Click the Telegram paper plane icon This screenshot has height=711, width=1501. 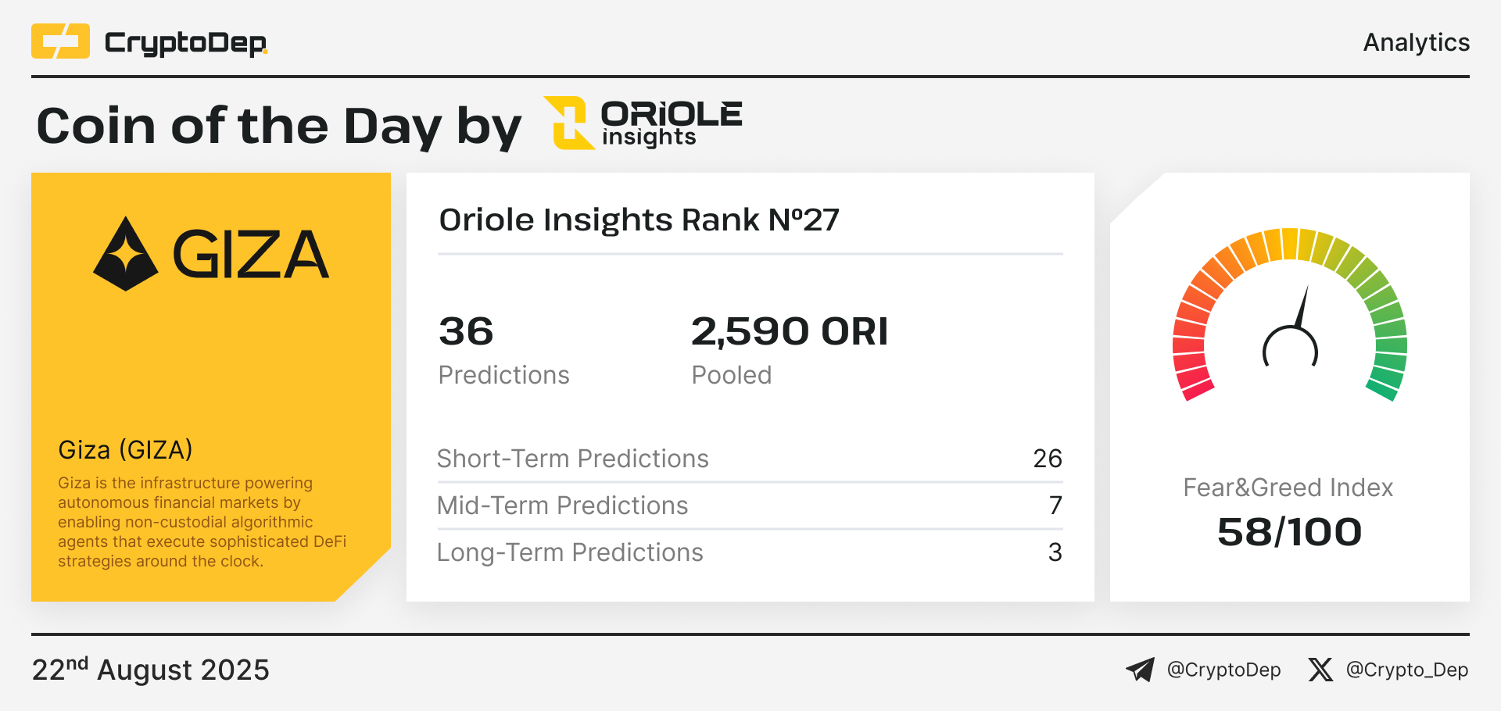point(1140,670)
